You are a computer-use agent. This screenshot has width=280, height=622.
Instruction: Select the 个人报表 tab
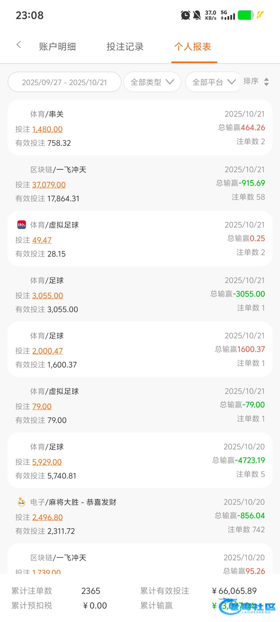click(193, 47)
